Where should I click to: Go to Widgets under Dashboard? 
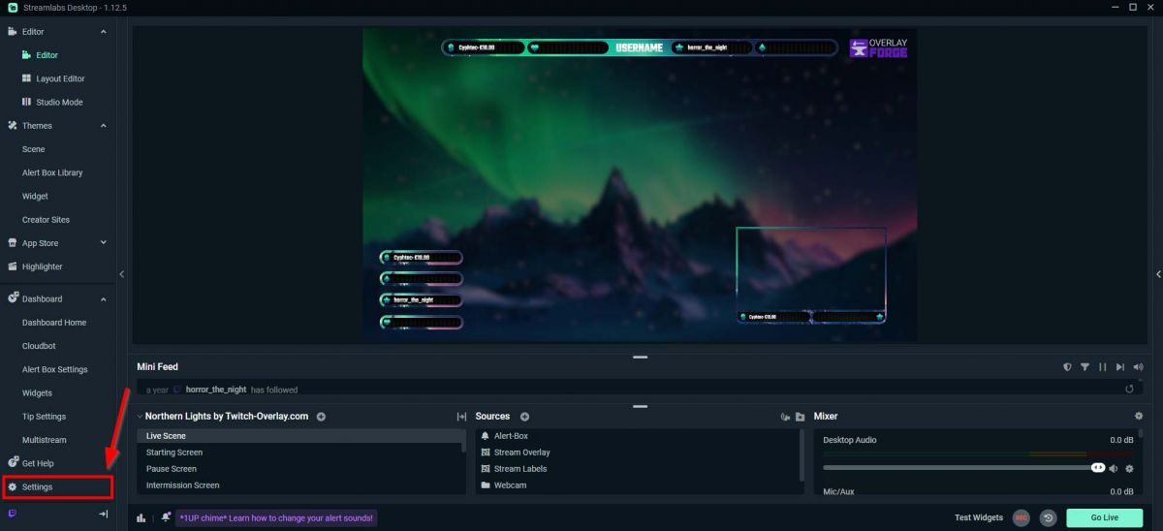37,393
